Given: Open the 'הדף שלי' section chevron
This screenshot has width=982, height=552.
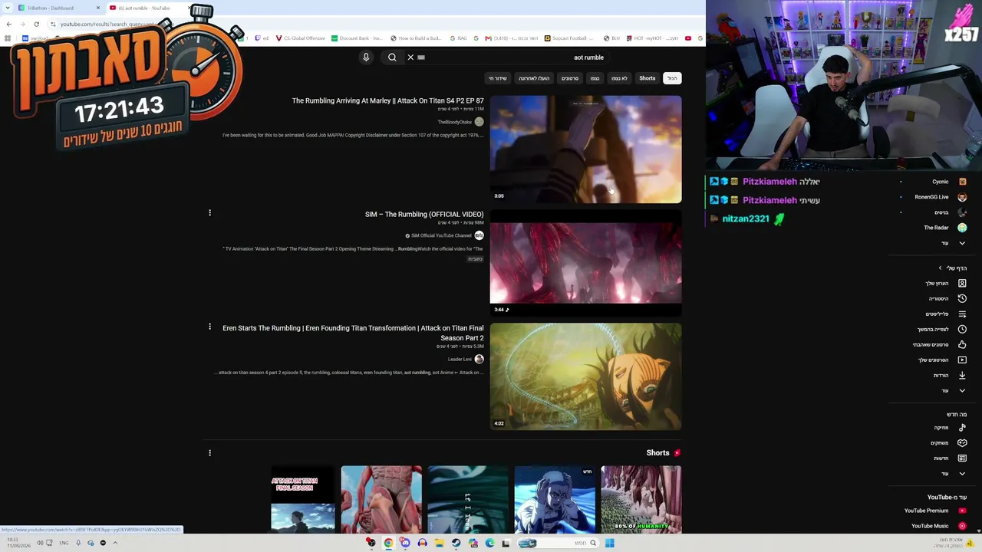Looking at the screenshot, I should (x=941, y=268).
